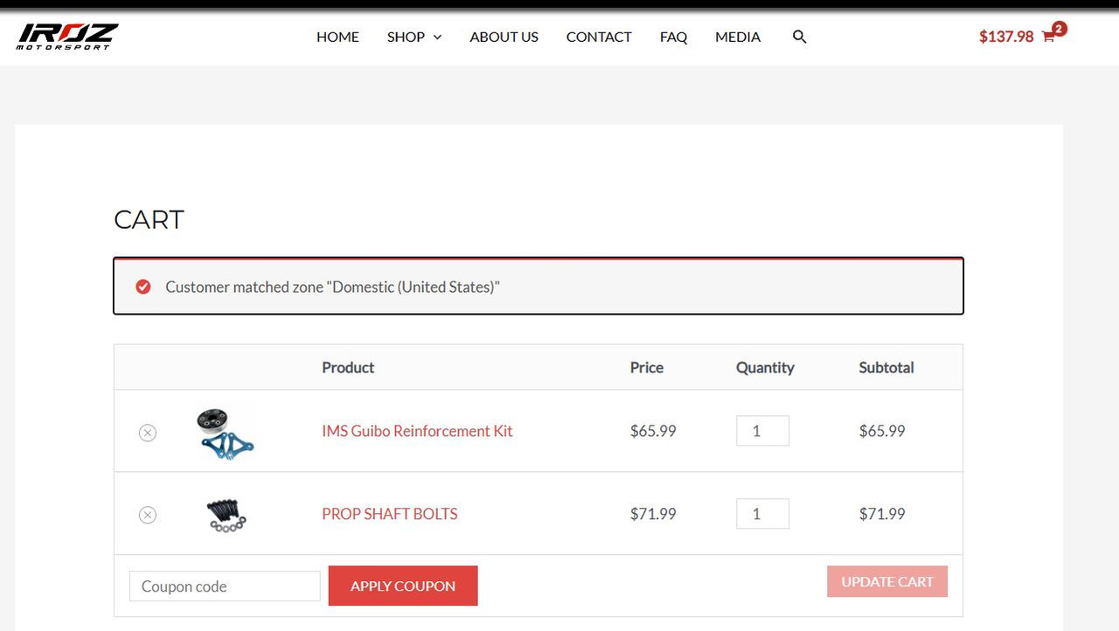Select quantity field for IMS Guibo Reinforcement Kit
The width and height of the screenshot is (1119, 631).
pos(762,431)
